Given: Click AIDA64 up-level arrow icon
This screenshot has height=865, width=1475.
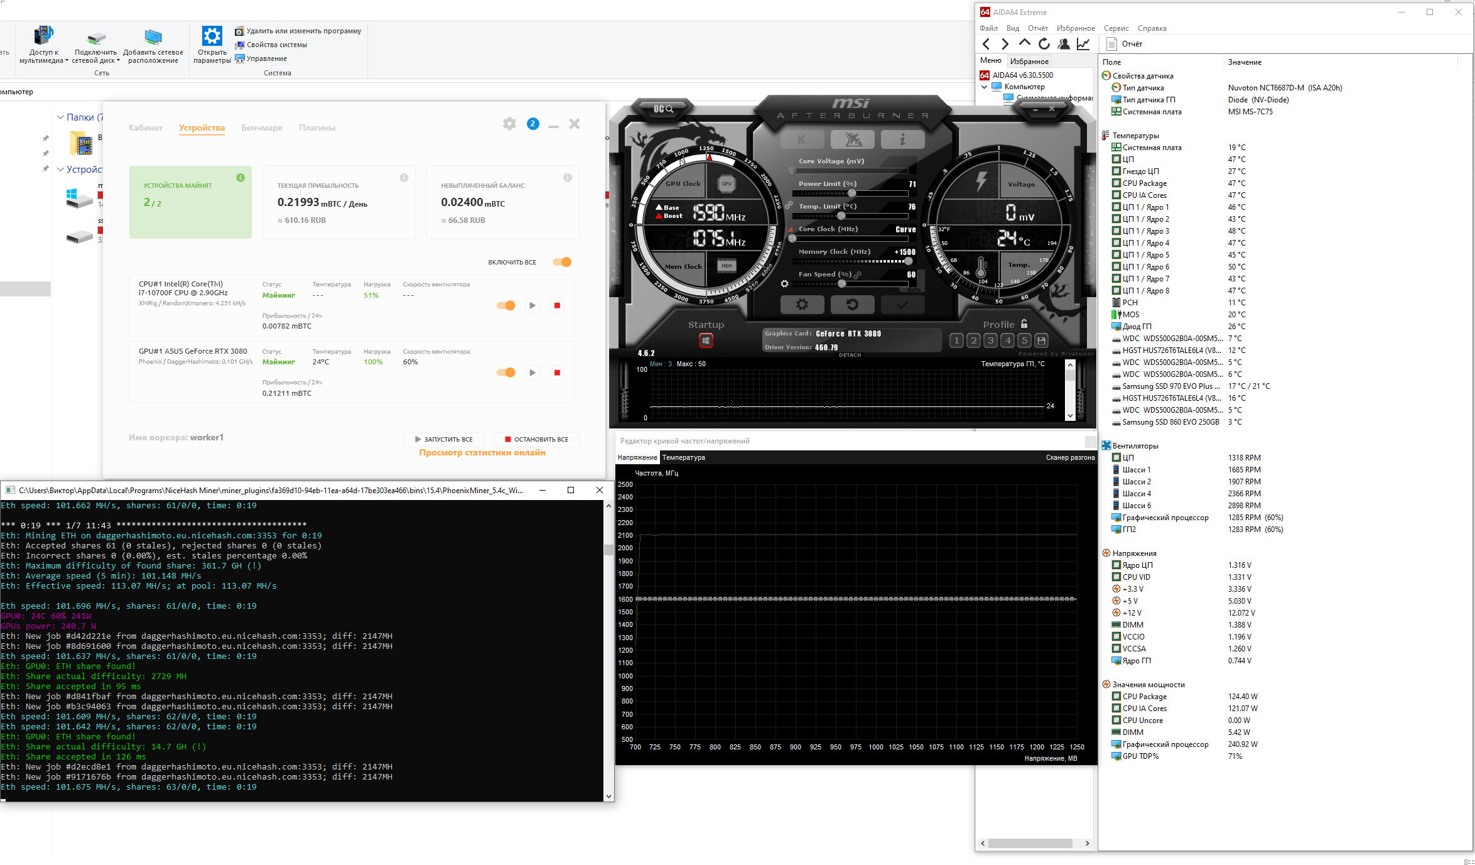Looking at the screenshot, I should 1024,43.
